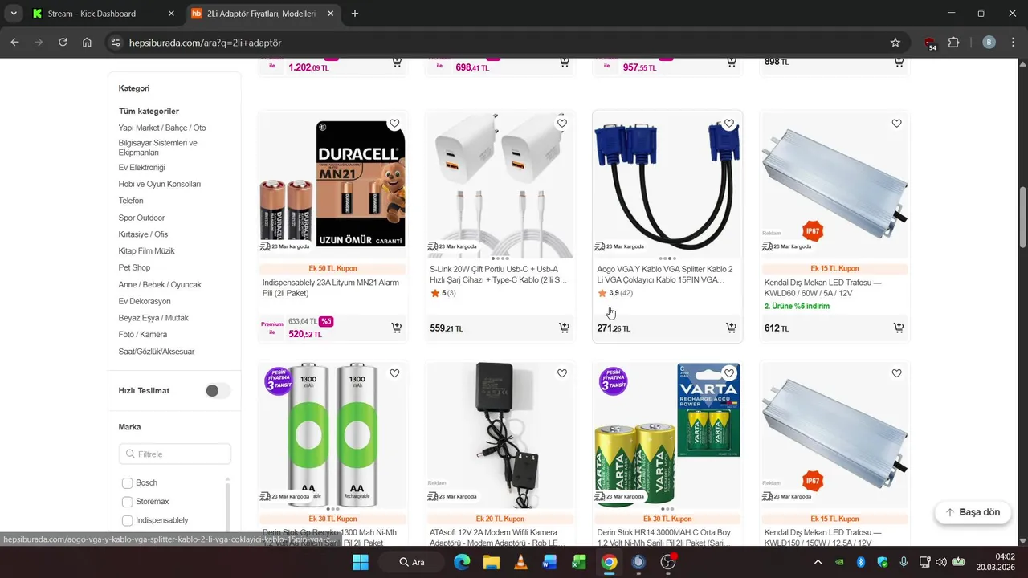The image size is (1028, 578).
Task: Select Yapı Market / Bahçe / Oto category
Action: [x=162, y=128]
